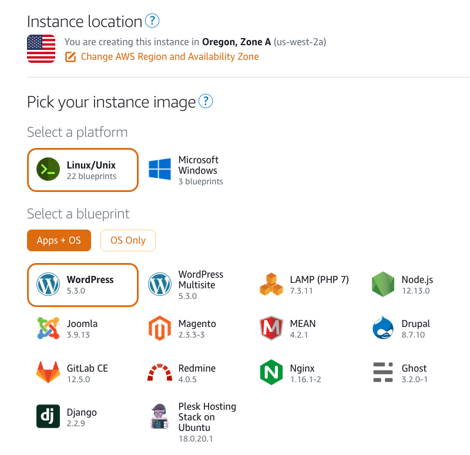Select the Drupal drop icon

[x=383, y=328]
